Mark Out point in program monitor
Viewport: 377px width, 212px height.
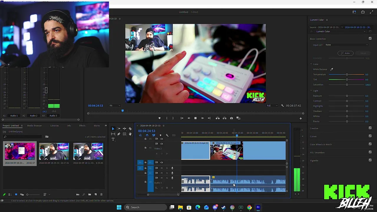[173, 118]
